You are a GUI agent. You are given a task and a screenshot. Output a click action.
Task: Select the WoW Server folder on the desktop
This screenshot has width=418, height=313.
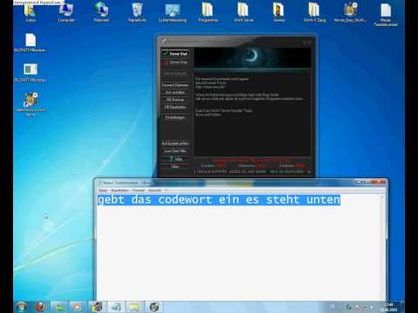pyautogui.click(x=244, y=12)
